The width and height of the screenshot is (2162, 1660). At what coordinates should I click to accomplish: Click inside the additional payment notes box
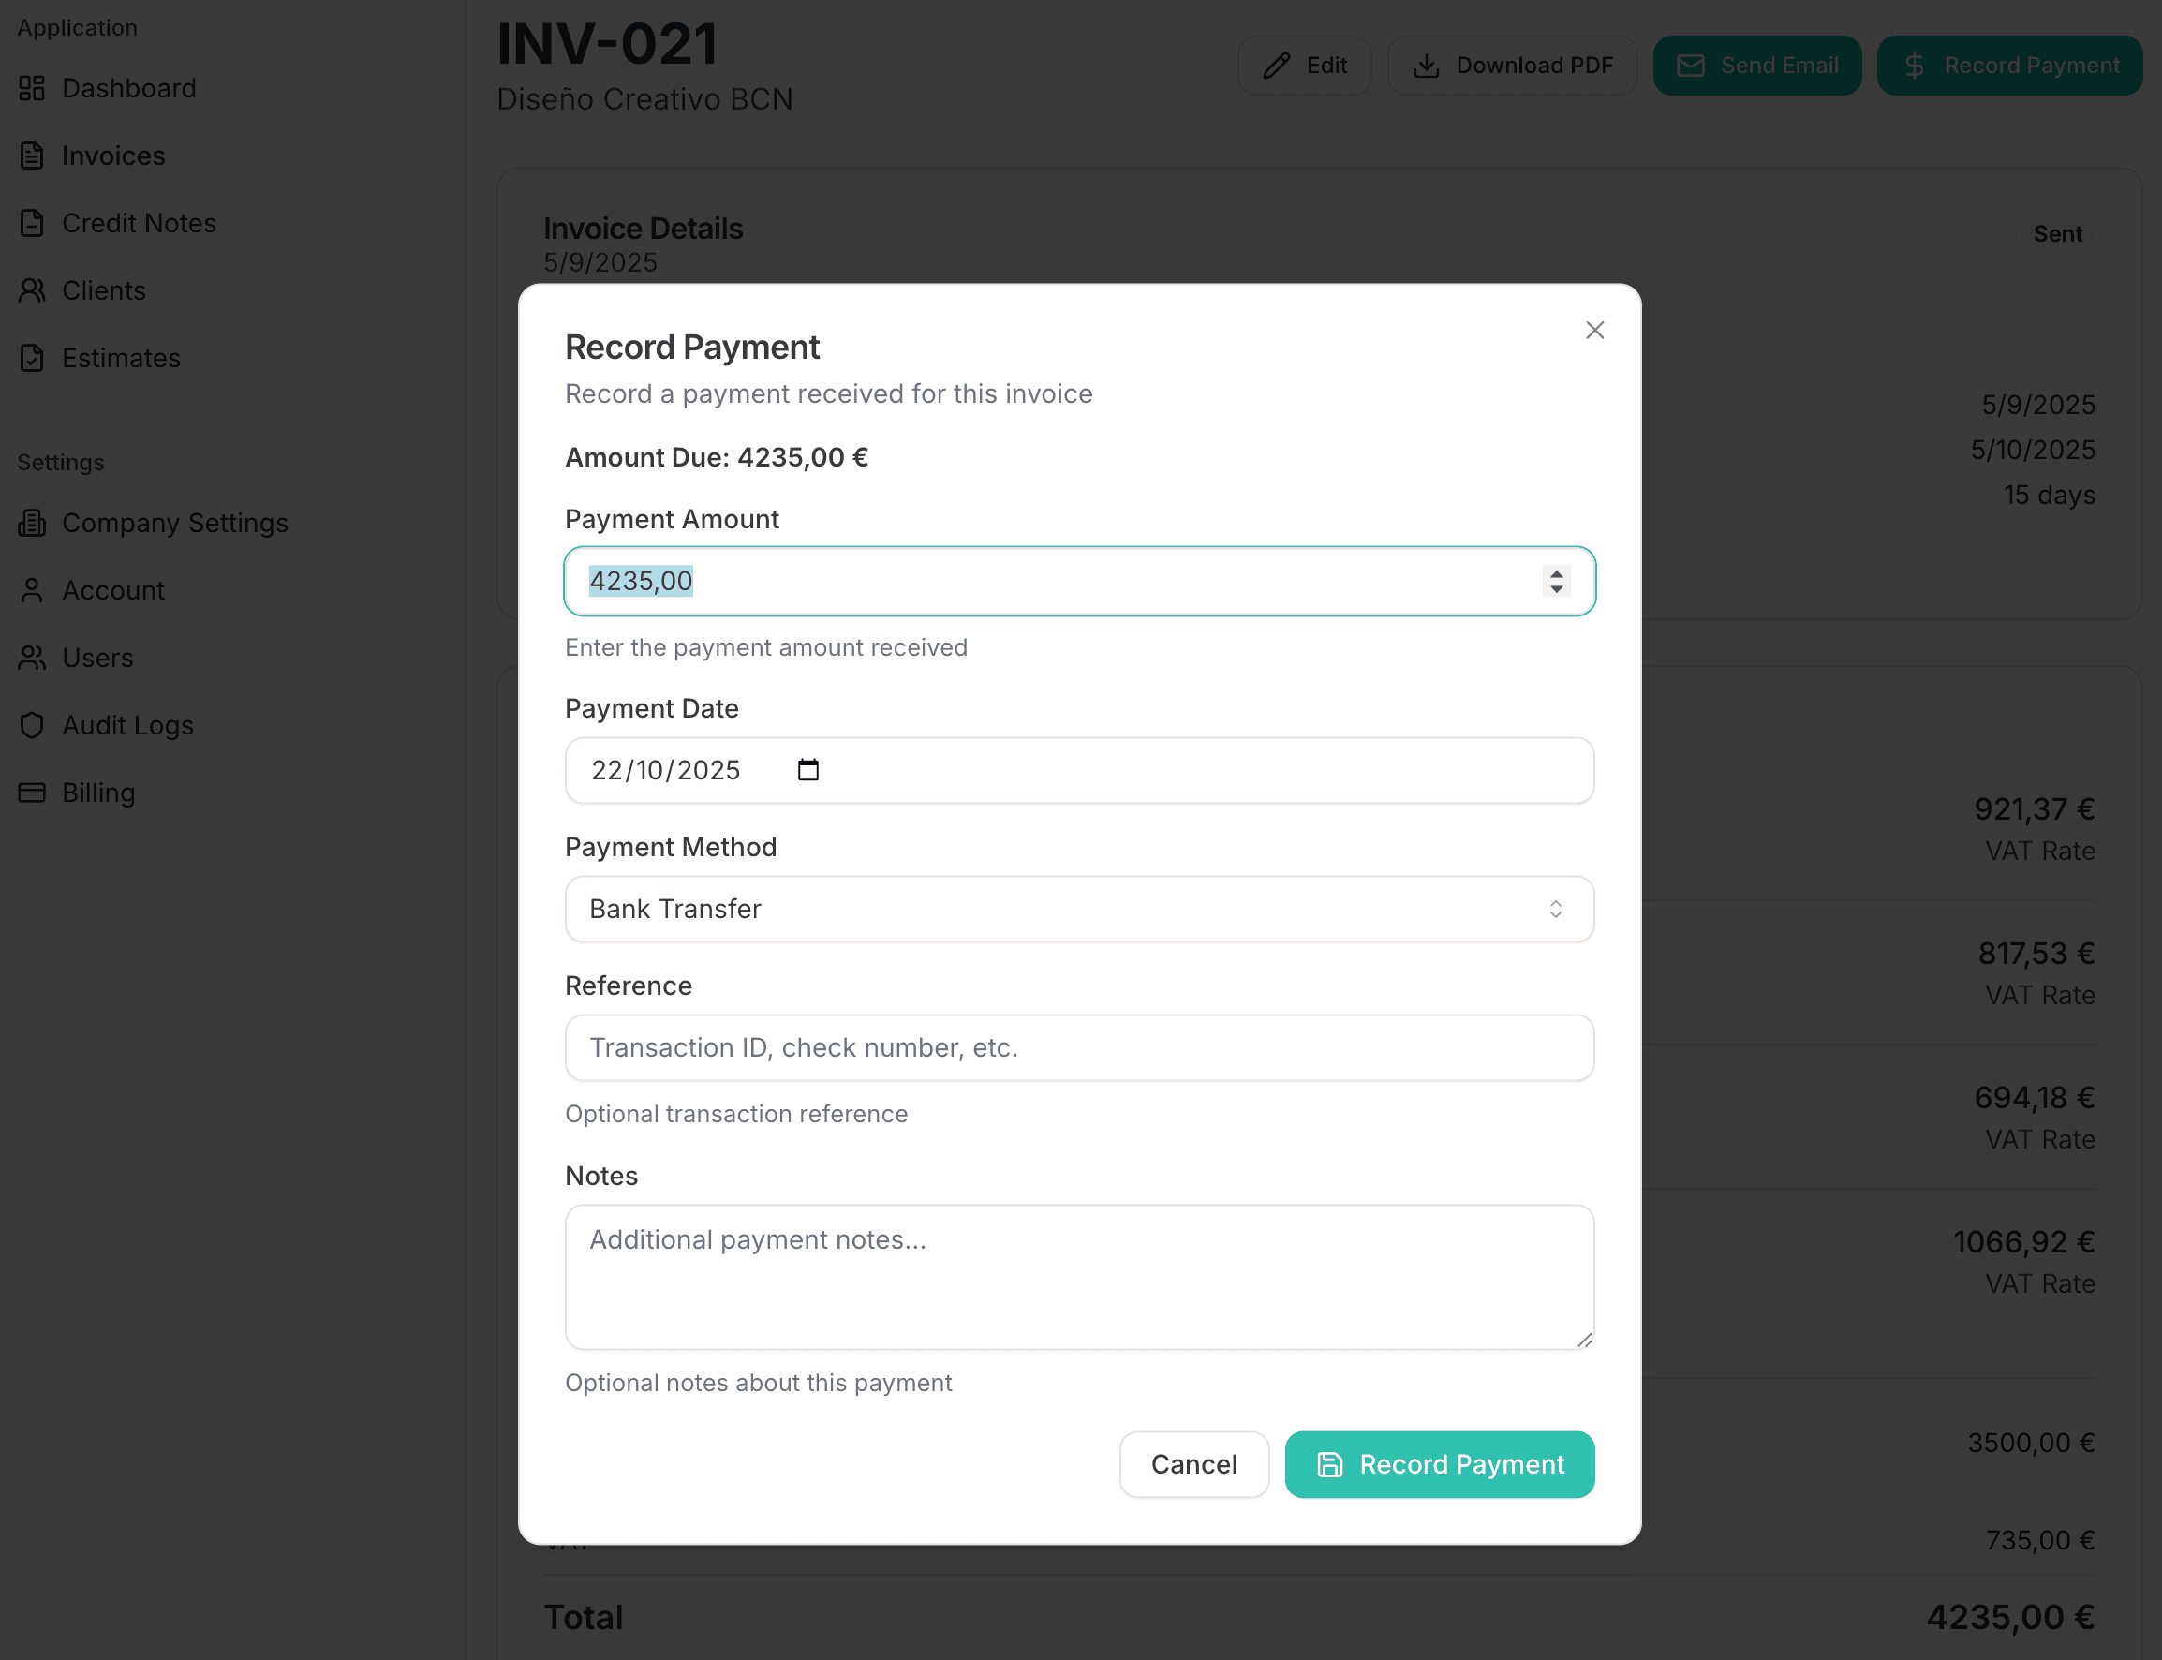[1078, 1277]
